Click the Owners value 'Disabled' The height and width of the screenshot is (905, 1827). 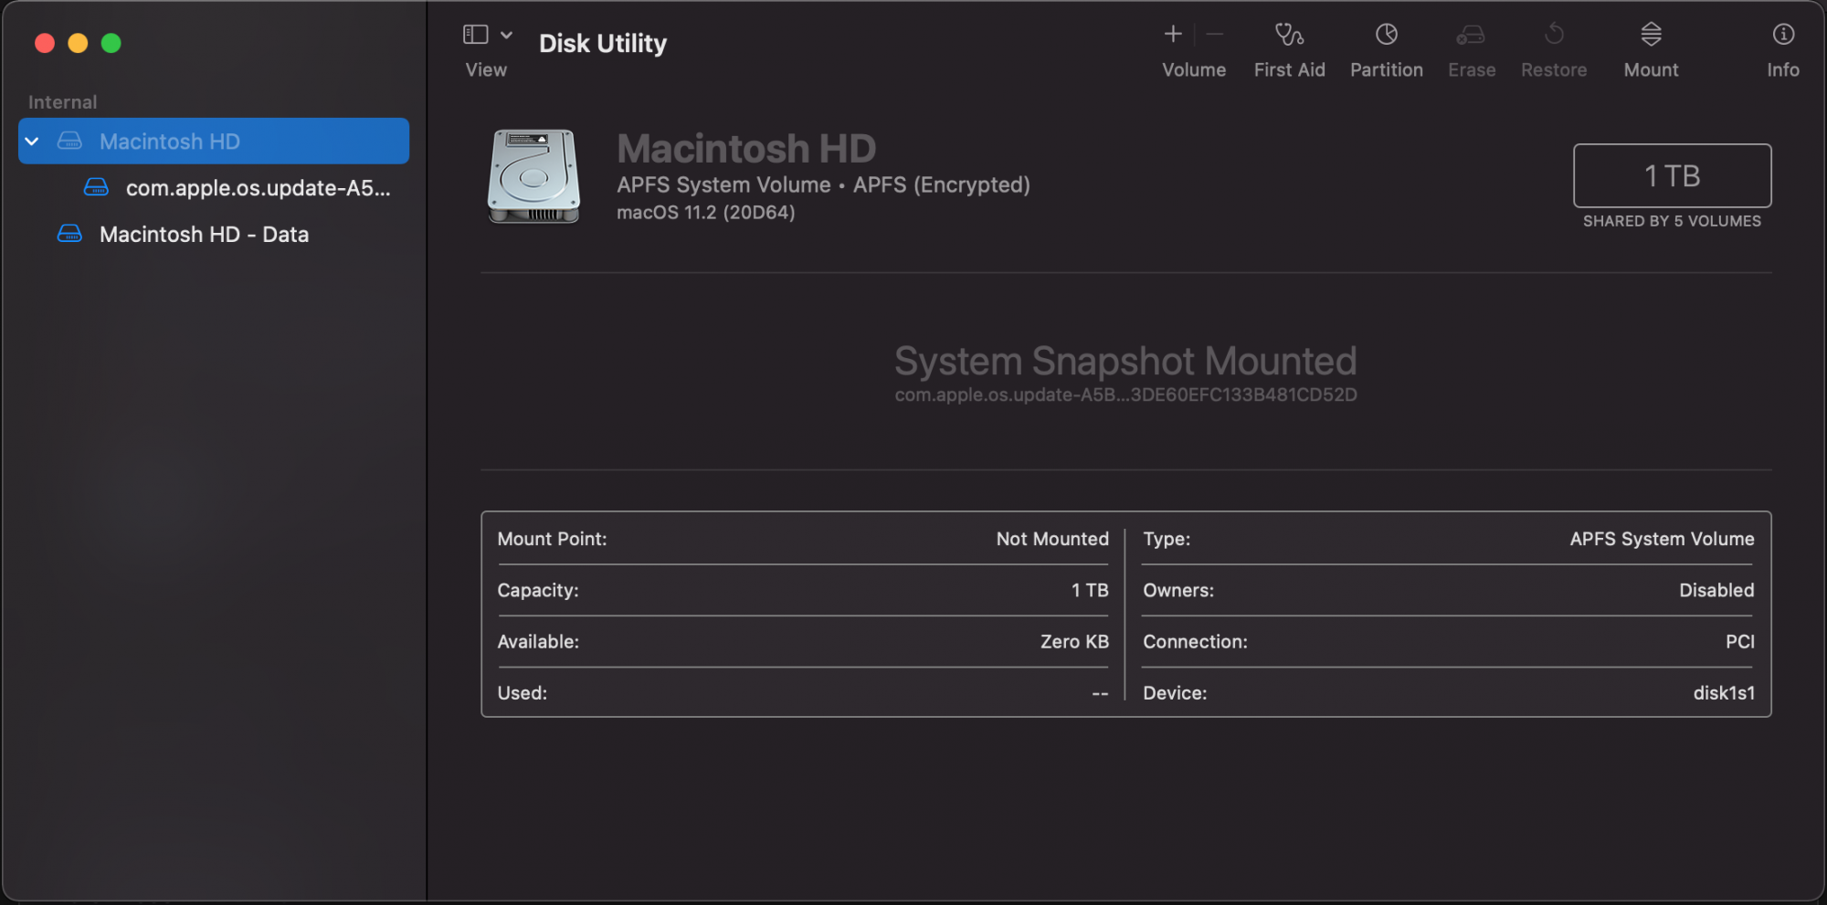1716,590
